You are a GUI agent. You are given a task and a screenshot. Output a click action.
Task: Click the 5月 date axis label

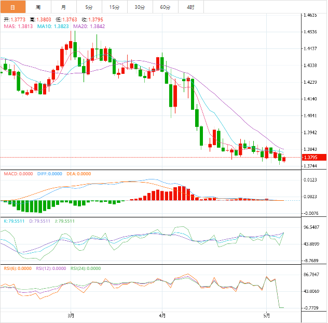coord(267,315)
